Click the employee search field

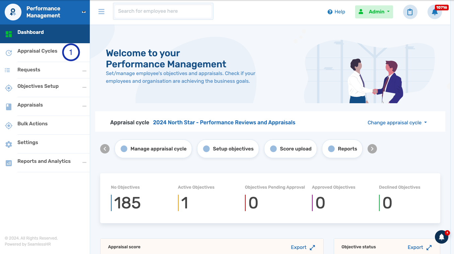[x=163, y=11]
